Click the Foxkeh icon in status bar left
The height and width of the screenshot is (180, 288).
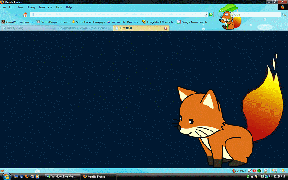click(2, 171)
